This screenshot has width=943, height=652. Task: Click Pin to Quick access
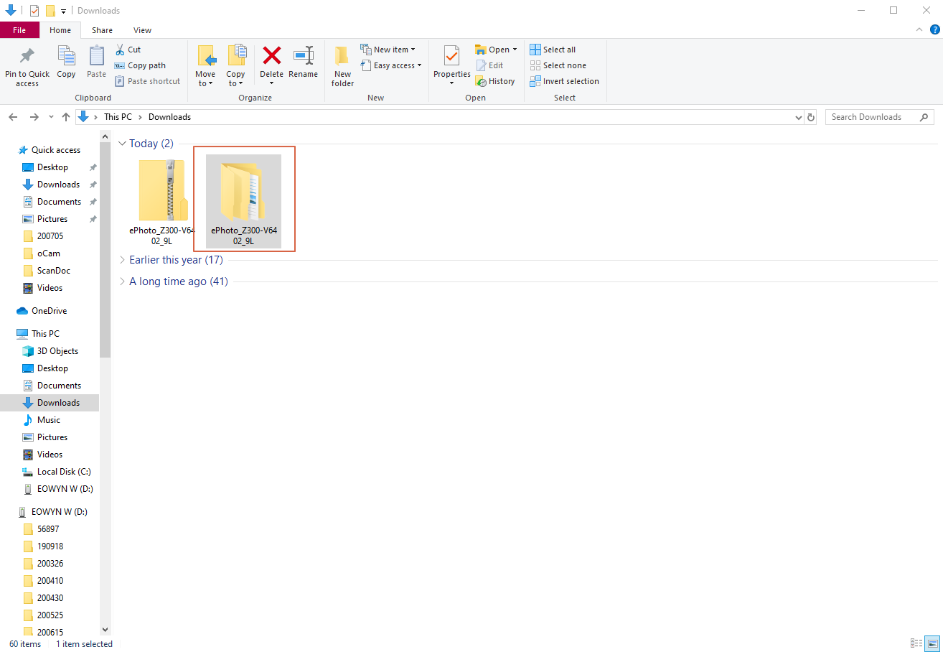tap(27, 65)
